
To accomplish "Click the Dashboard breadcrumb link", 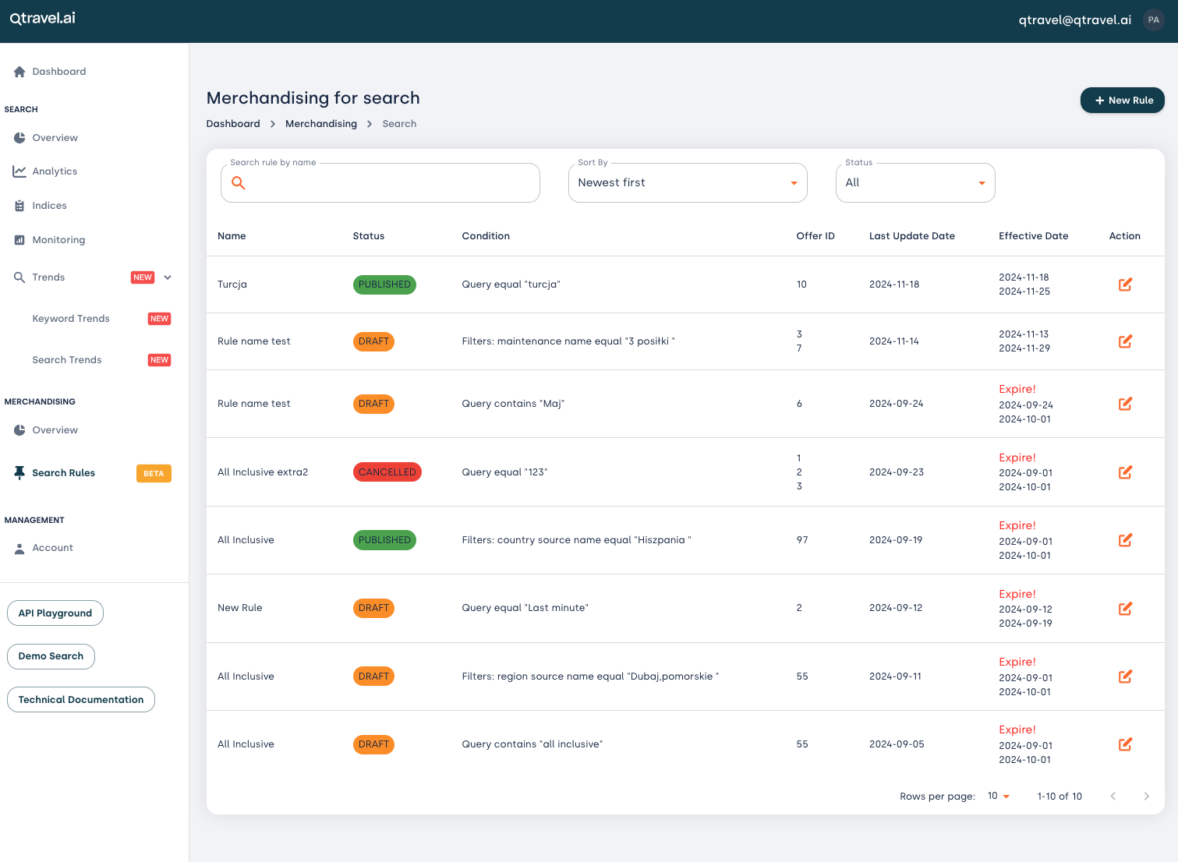I will [233, 124].
